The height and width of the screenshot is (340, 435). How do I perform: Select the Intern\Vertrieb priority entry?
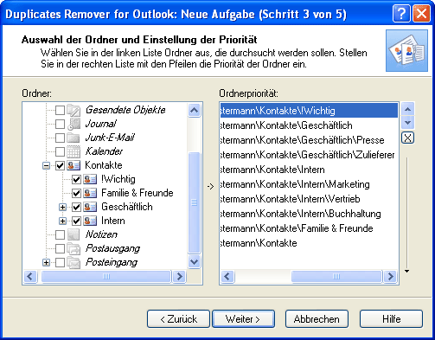[309, 199]
